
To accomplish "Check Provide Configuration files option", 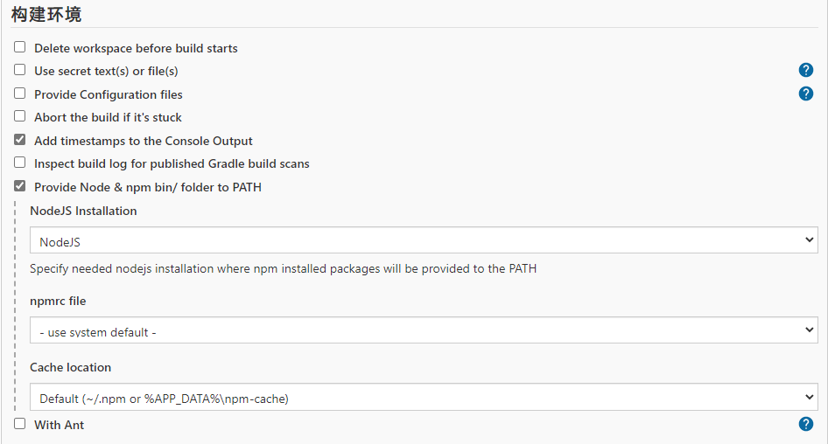I will point(20,94).
